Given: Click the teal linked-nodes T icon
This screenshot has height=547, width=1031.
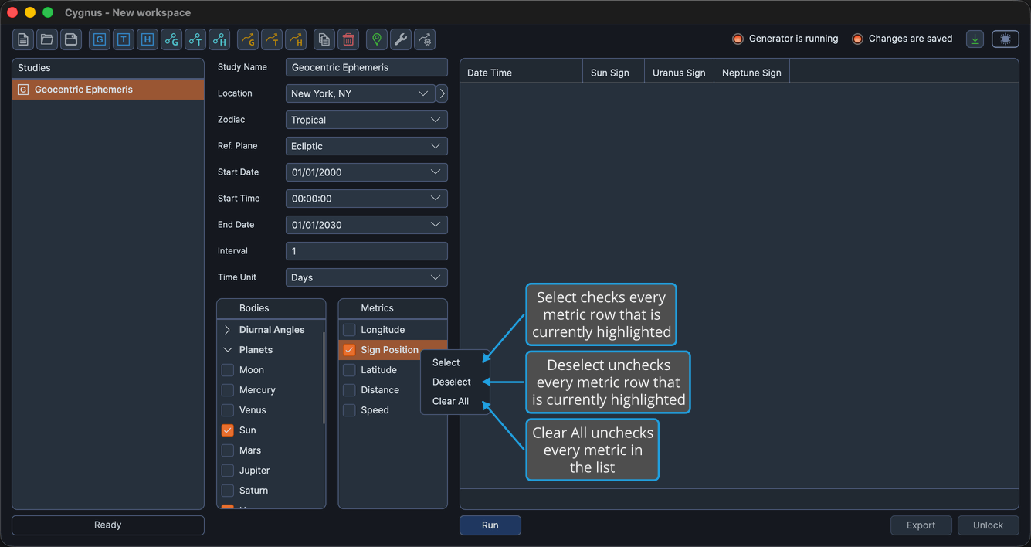Looking at the screenshot, I should click(x=195, y=39).
